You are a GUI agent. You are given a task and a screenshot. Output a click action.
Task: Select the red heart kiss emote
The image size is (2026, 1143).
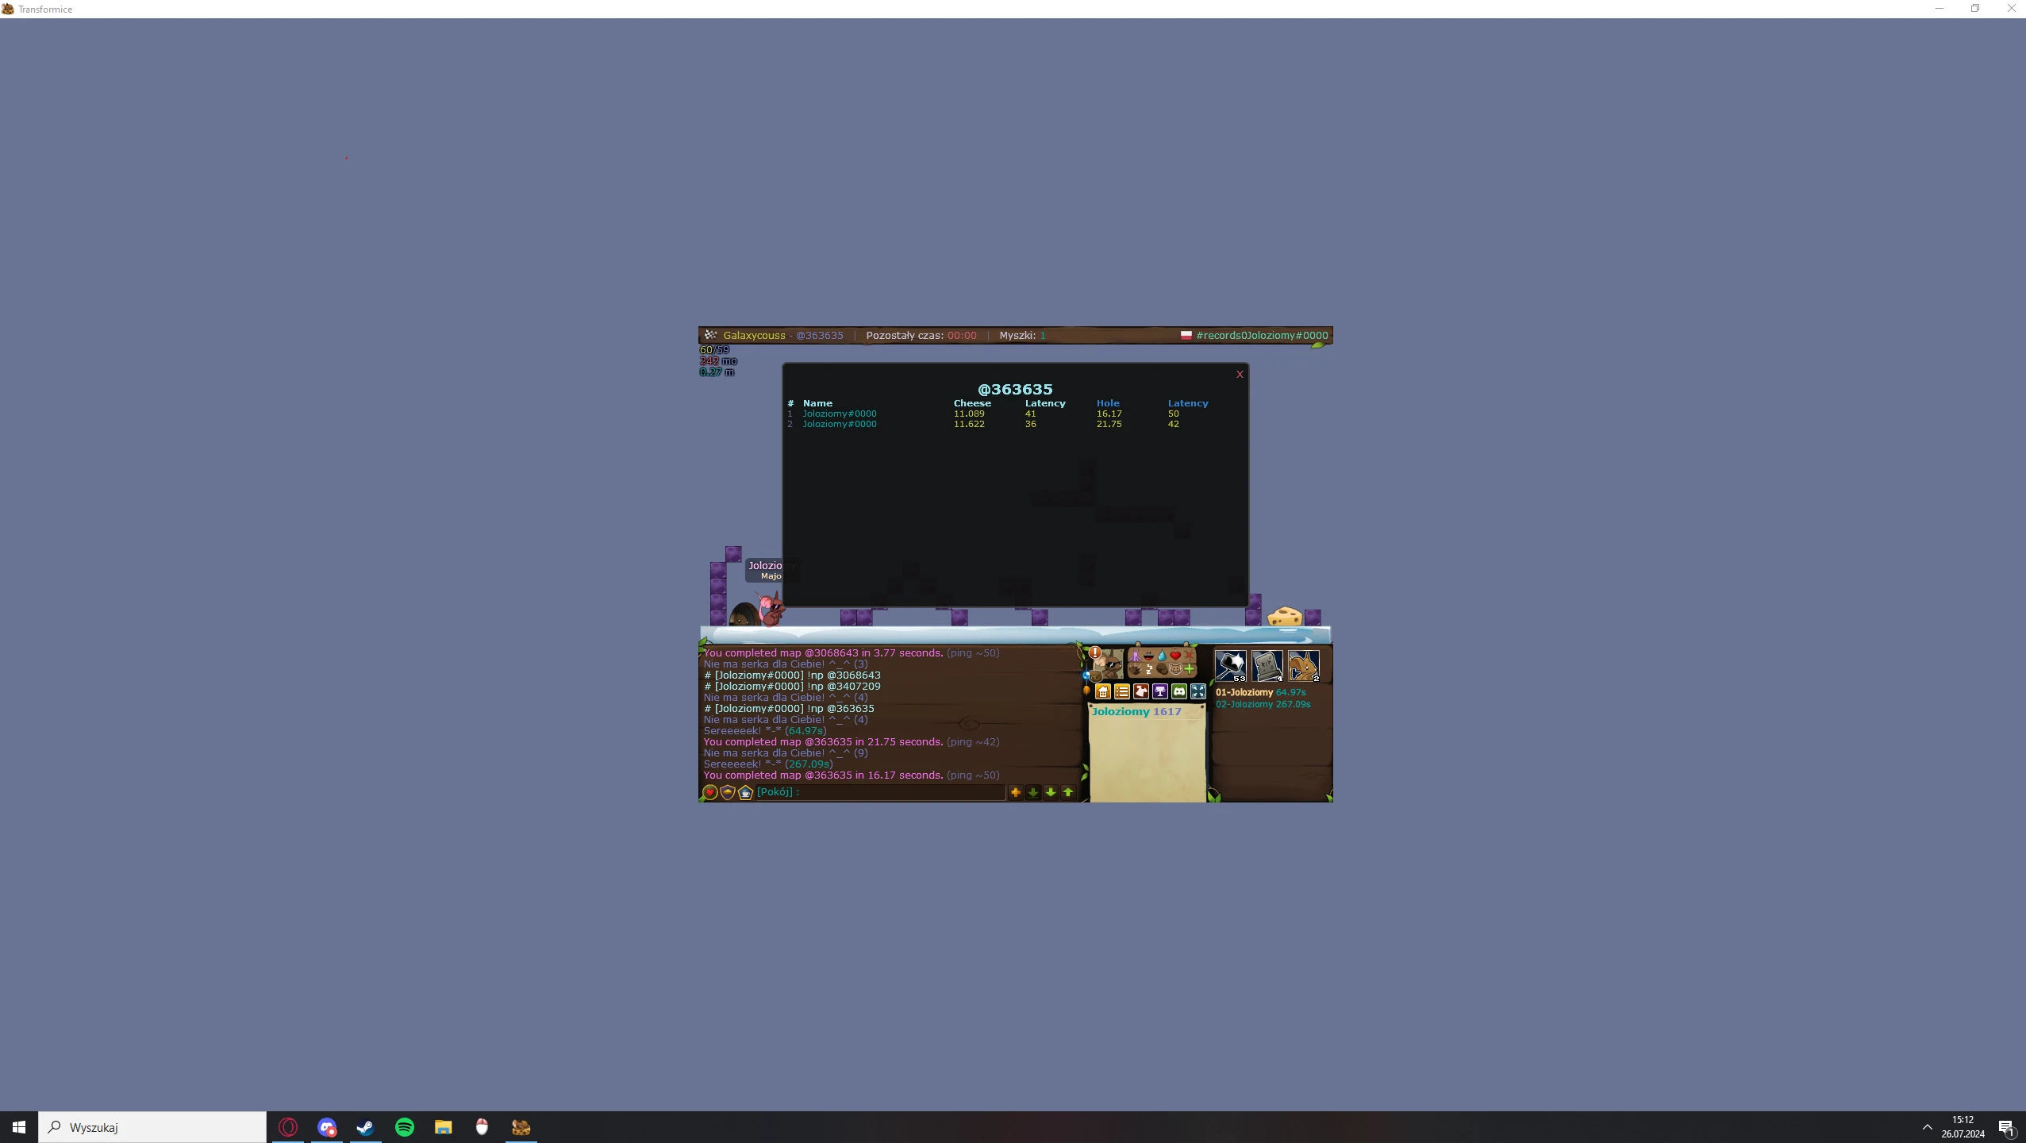click(x=1175, y=656)
